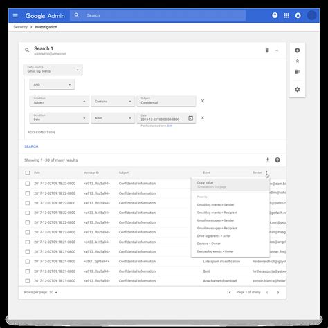This screenshot has width=328, height=328.
Task: Click the help icon above the results table
Action: [x=277, y=160]
